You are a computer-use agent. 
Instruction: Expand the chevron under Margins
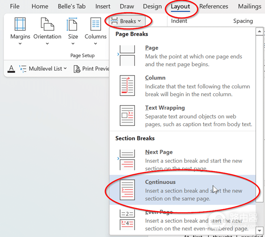pos(20,44)
